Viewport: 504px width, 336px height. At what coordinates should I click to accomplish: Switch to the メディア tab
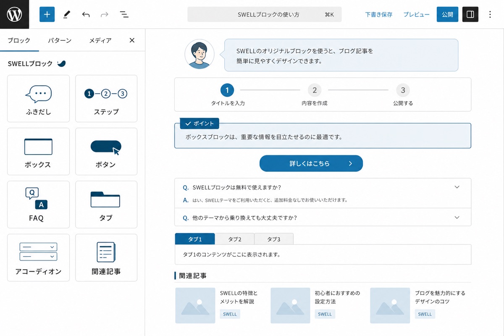click(100, 40)
